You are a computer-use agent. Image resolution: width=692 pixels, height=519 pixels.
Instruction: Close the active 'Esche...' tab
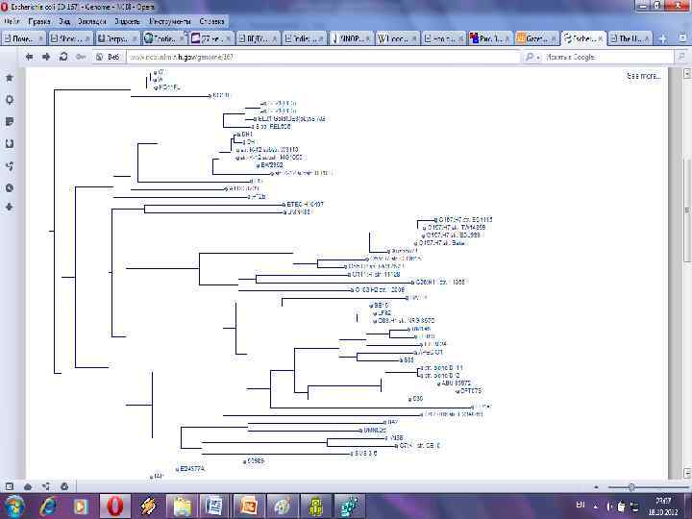(600, 38)
